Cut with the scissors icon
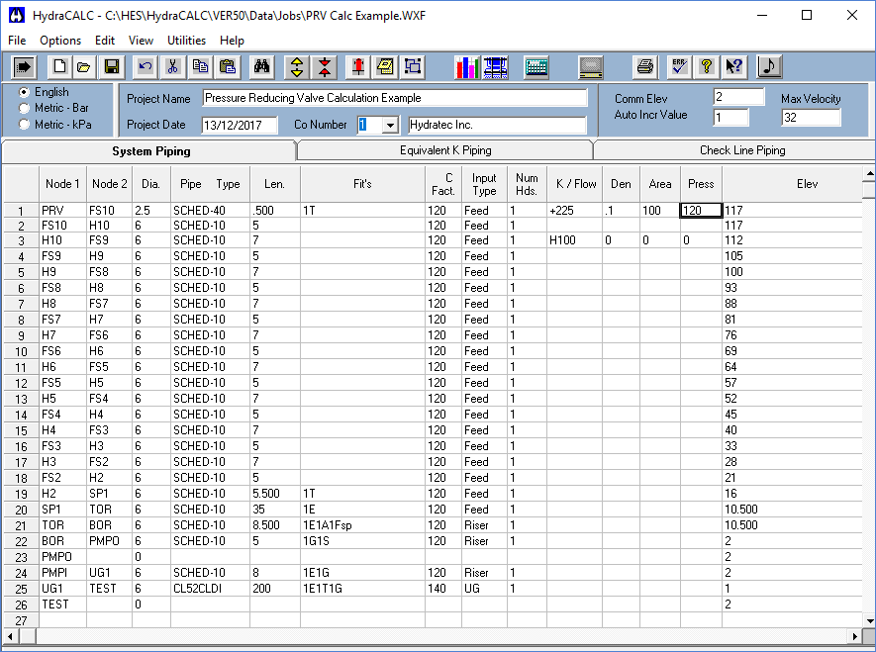Screen dimensions: 876x652 point(172,67)
